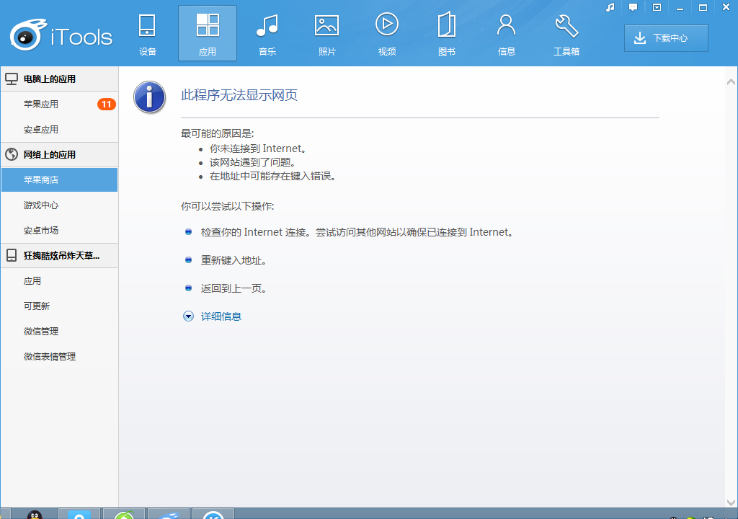The height and width of the screenshot is (519, 738).
Task: Maximize the iTools window
Action: (703, 7)
